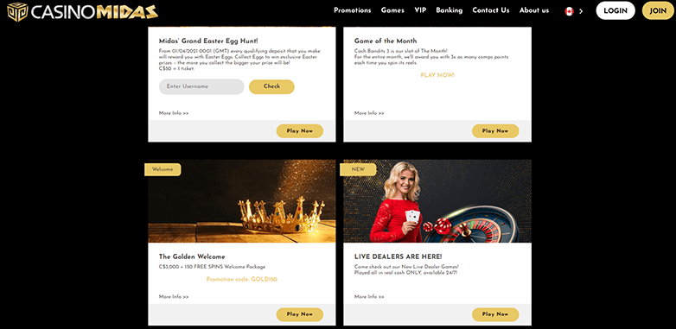Click the yellow JOIN button
Screen dimensions: 676x329
(x=658, y=10)
